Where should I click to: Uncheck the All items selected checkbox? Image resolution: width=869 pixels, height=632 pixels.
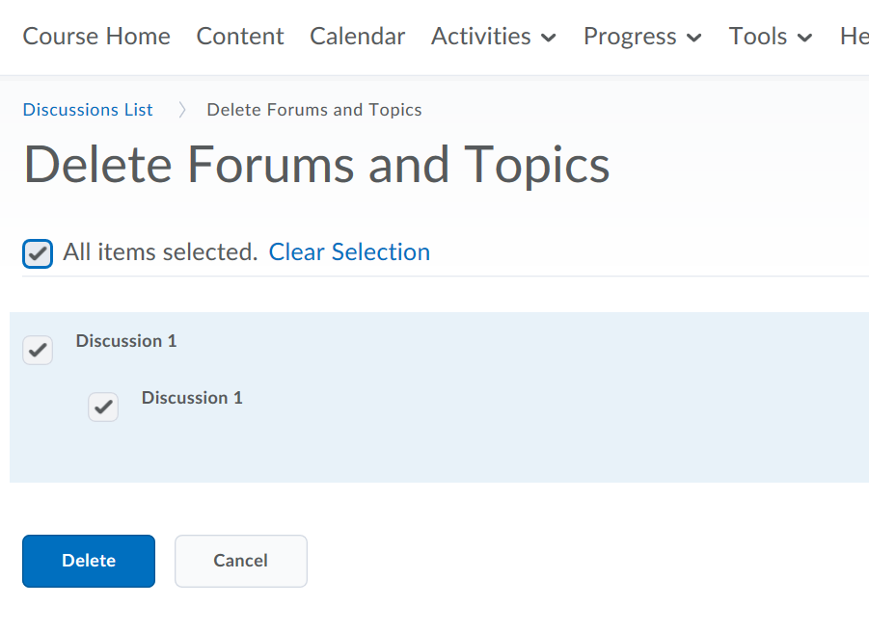37,252
